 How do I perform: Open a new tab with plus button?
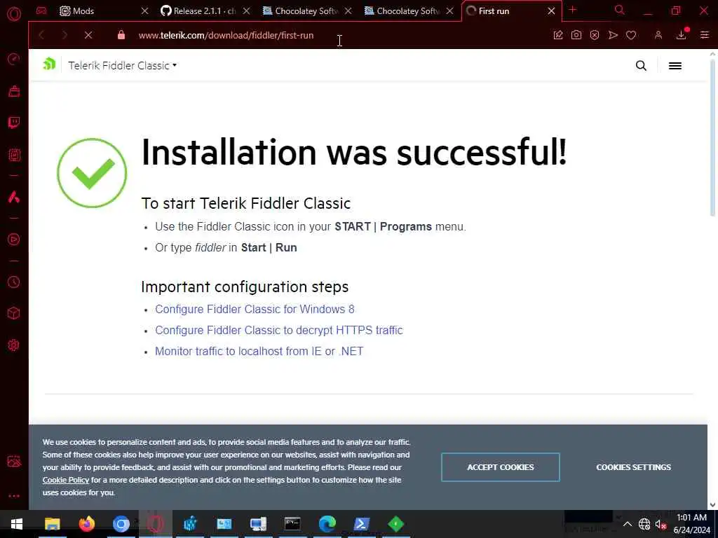tap(573, 10)
